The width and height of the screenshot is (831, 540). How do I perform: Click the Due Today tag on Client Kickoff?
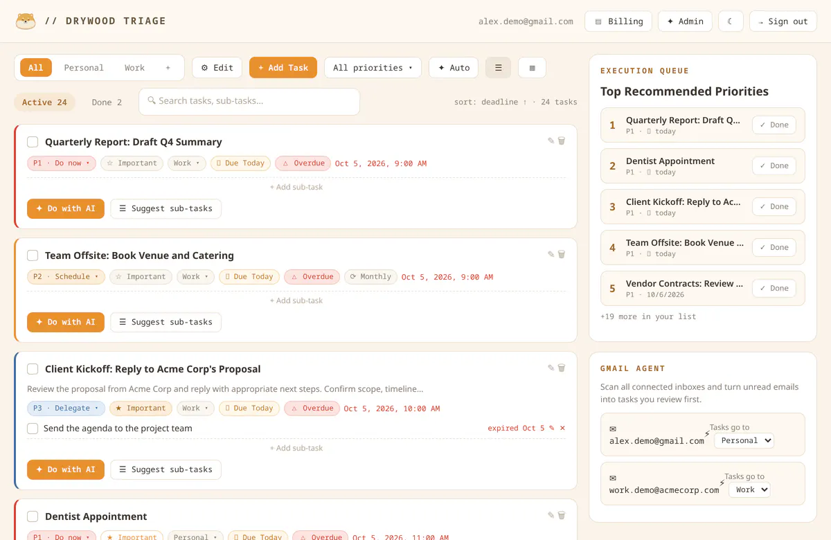(249, 408)
